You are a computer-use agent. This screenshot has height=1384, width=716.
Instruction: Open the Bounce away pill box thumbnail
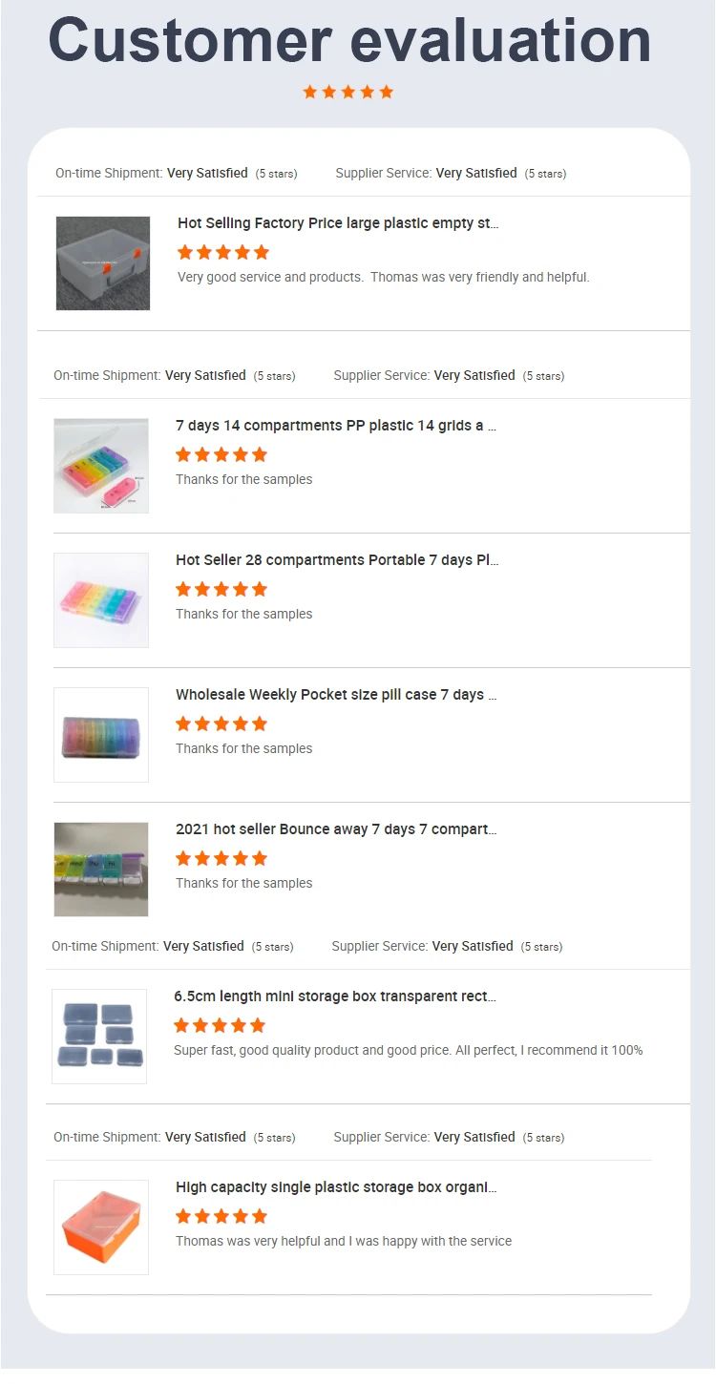coord(101,870)
